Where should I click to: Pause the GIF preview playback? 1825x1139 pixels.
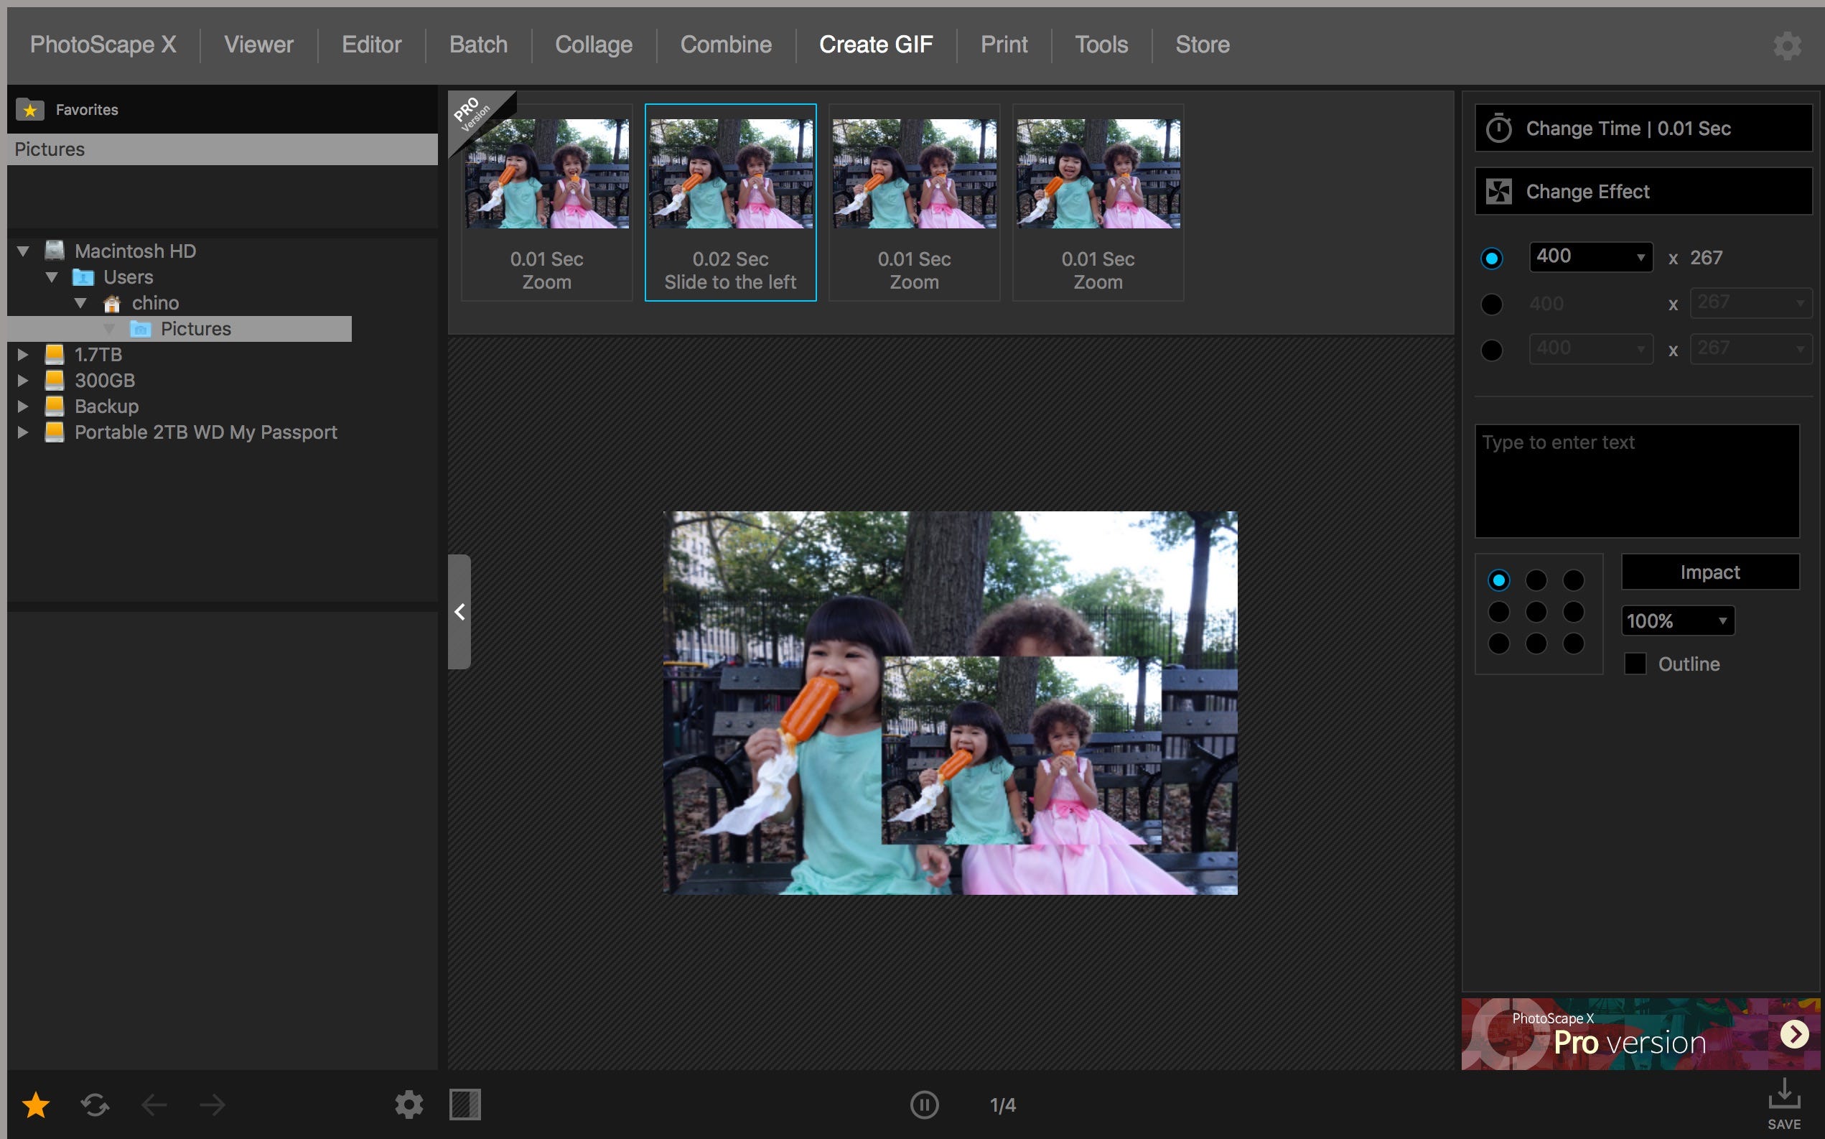pyautogui.click(x=924, y=1105)
